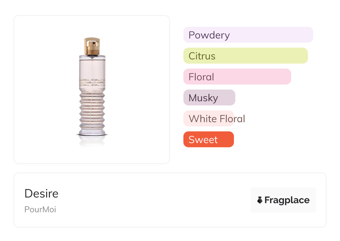This screenshot has width=340, height=241.
Task: Choose the pink Floral accord bar
Action: click(237, 77)
